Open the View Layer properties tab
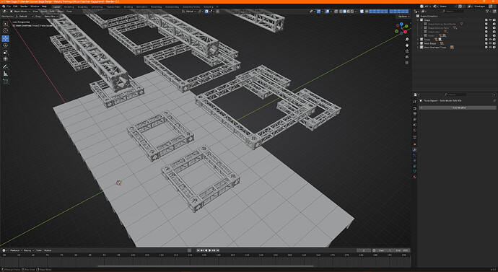Screen dimensions: 498x272 coord(415,119)
